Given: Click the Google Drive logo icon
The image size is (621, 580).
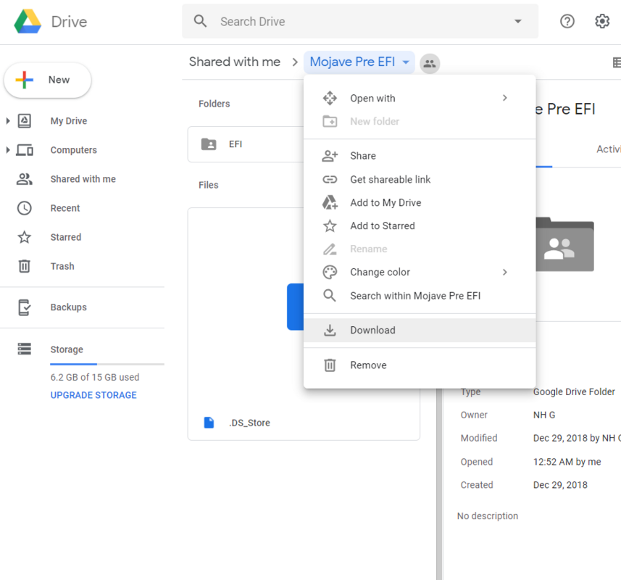Looking at the screenshot, I should pyautogui.click(x=28, y=22).
